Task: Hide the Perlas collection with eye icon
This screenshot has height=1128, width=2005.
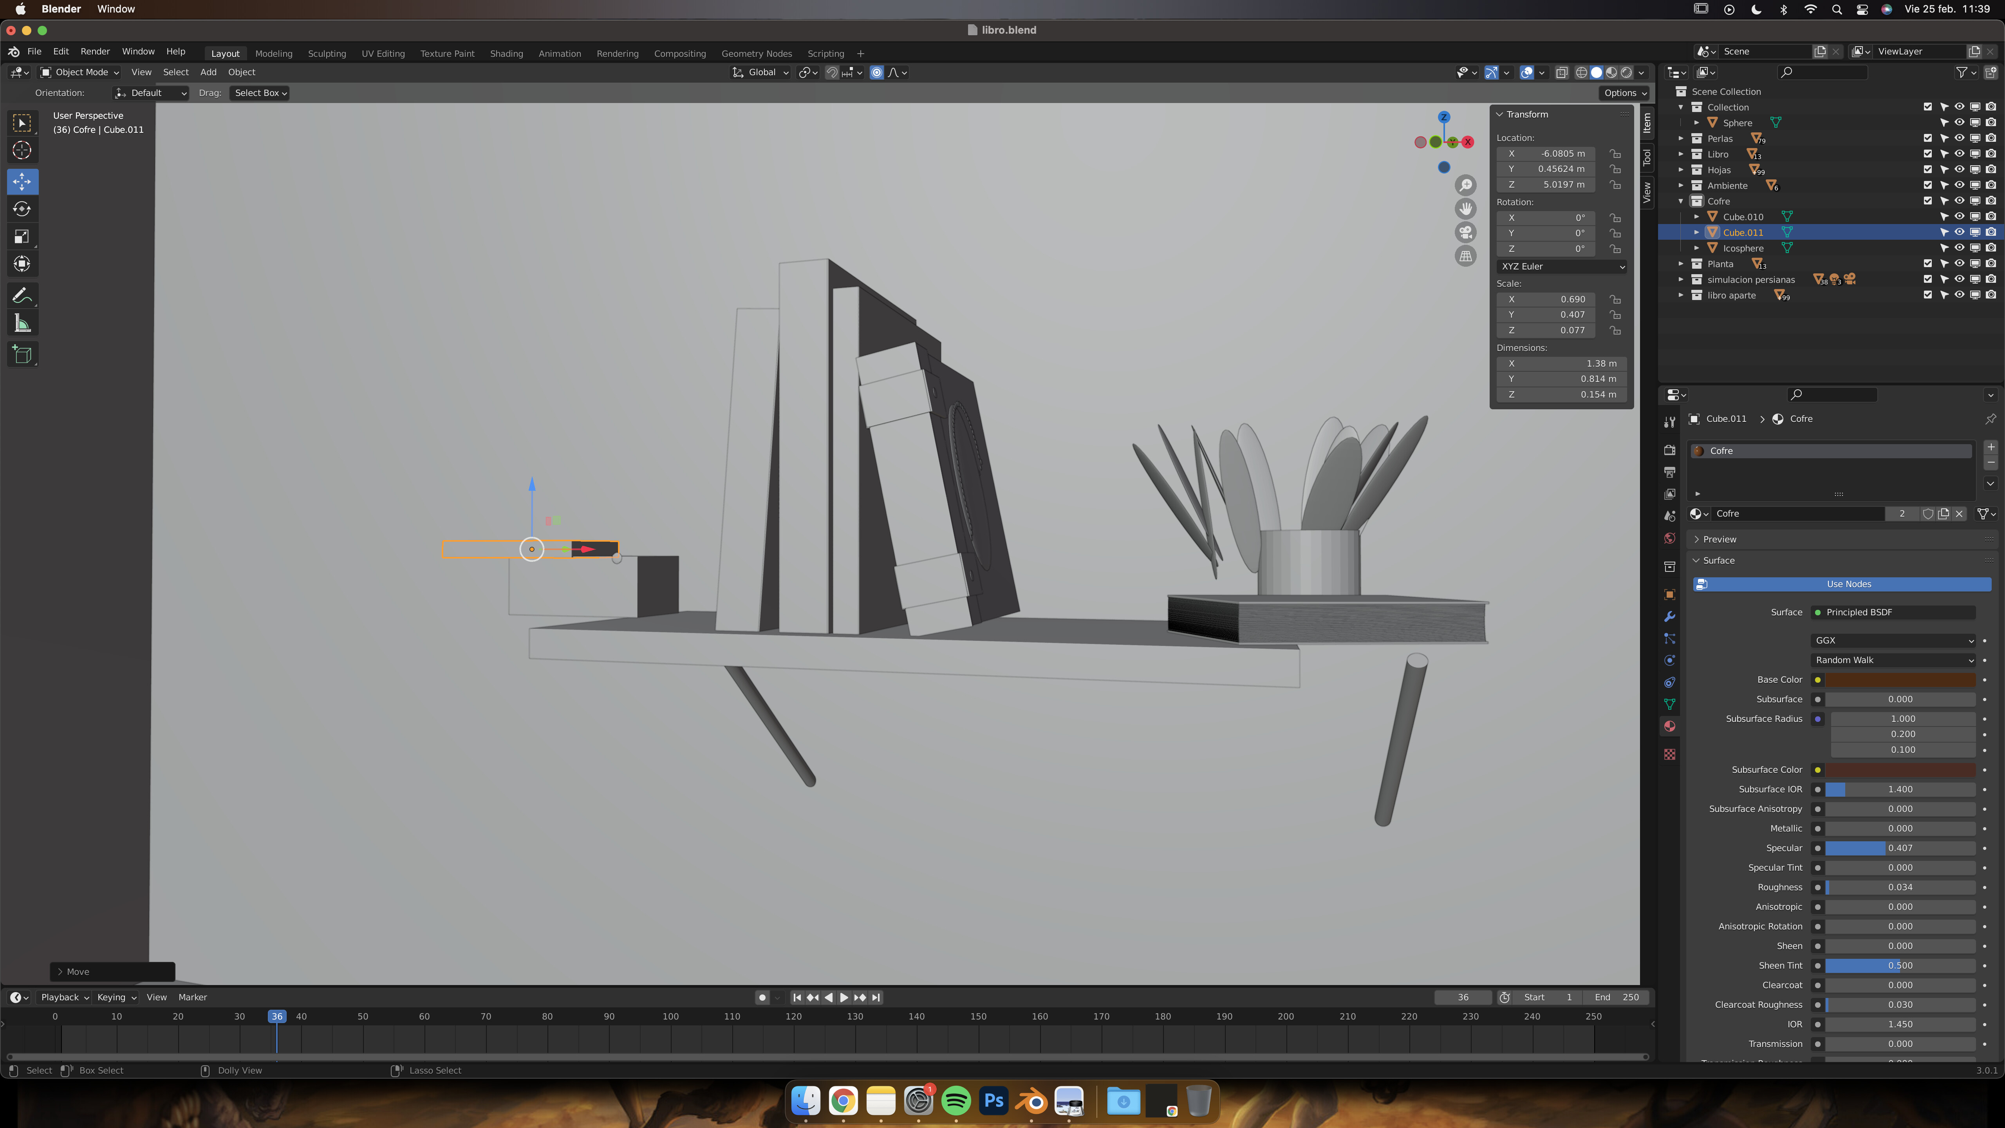Action: (x=1959, y=139)
